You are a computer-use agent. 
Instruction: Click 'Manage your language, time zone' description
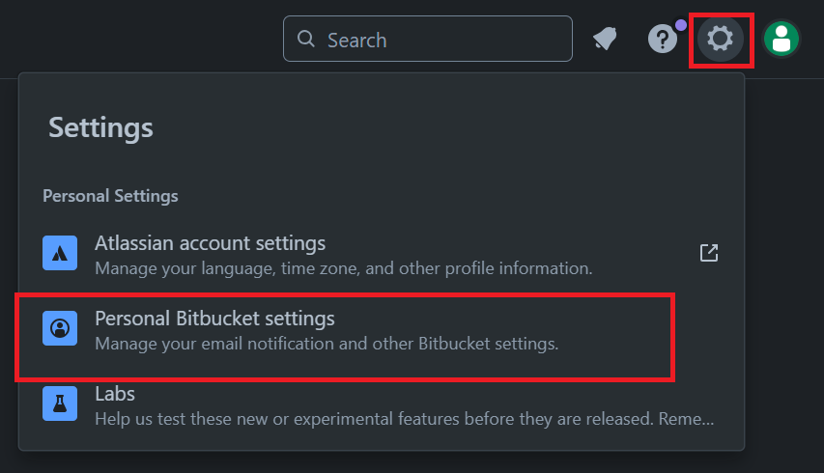pyautogui.click(x=343, y=267)
